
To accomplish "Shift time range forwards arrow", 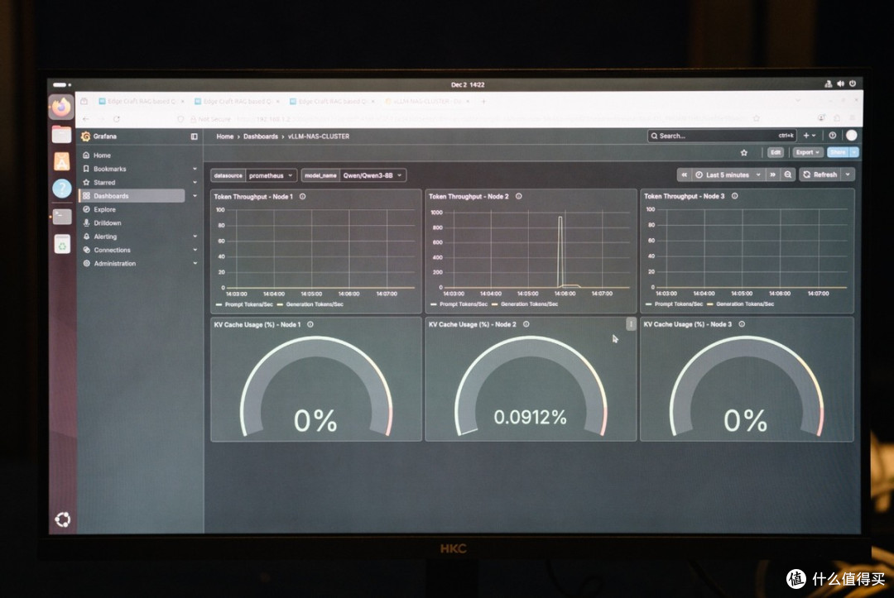I will 772,175.
